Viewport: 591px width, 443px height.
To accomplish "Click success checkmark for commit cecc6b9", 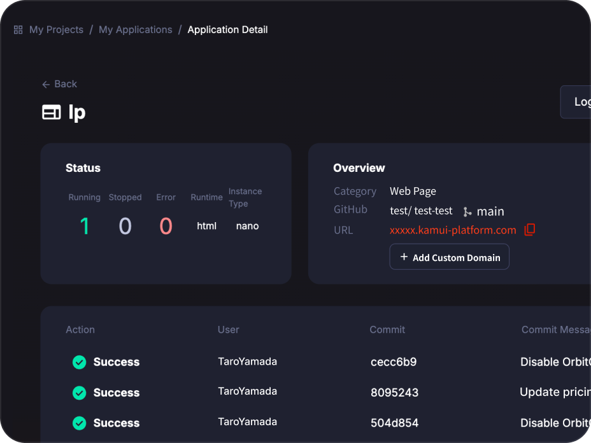I will pyautogui.click(x=79, y=362).
